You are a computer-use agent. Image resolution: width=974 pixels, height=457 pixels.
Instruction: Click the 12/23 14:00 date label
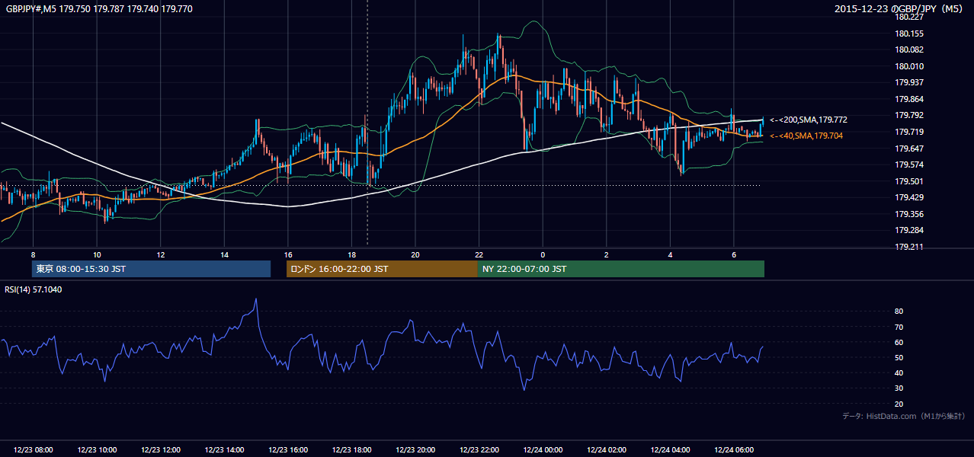[224, 450]
